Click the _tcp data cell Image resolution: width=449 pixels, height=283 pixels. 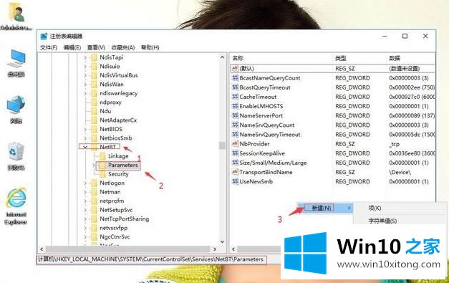point(395,144)
